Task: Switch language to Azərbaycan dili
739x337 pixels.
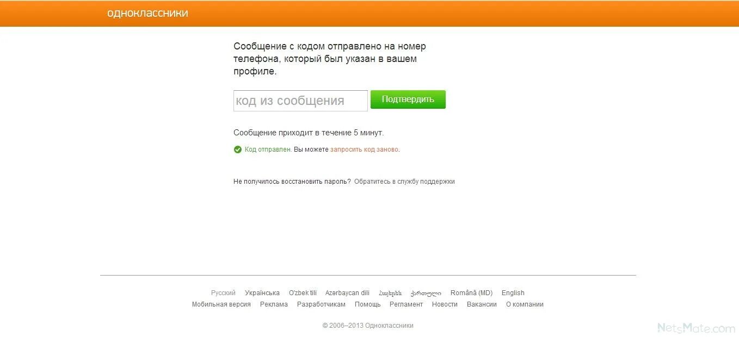Action: pyautogui.click(x=347, y=292)
